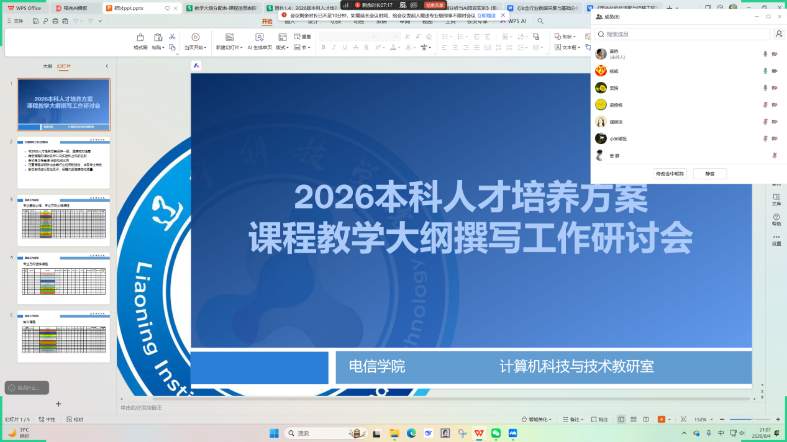Click the zoom slider handle in status bar

click(753, 420)
